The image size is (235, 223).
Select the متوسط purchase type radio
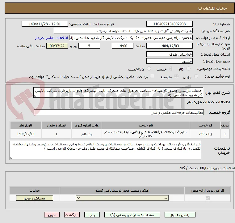tap(176, 76)
